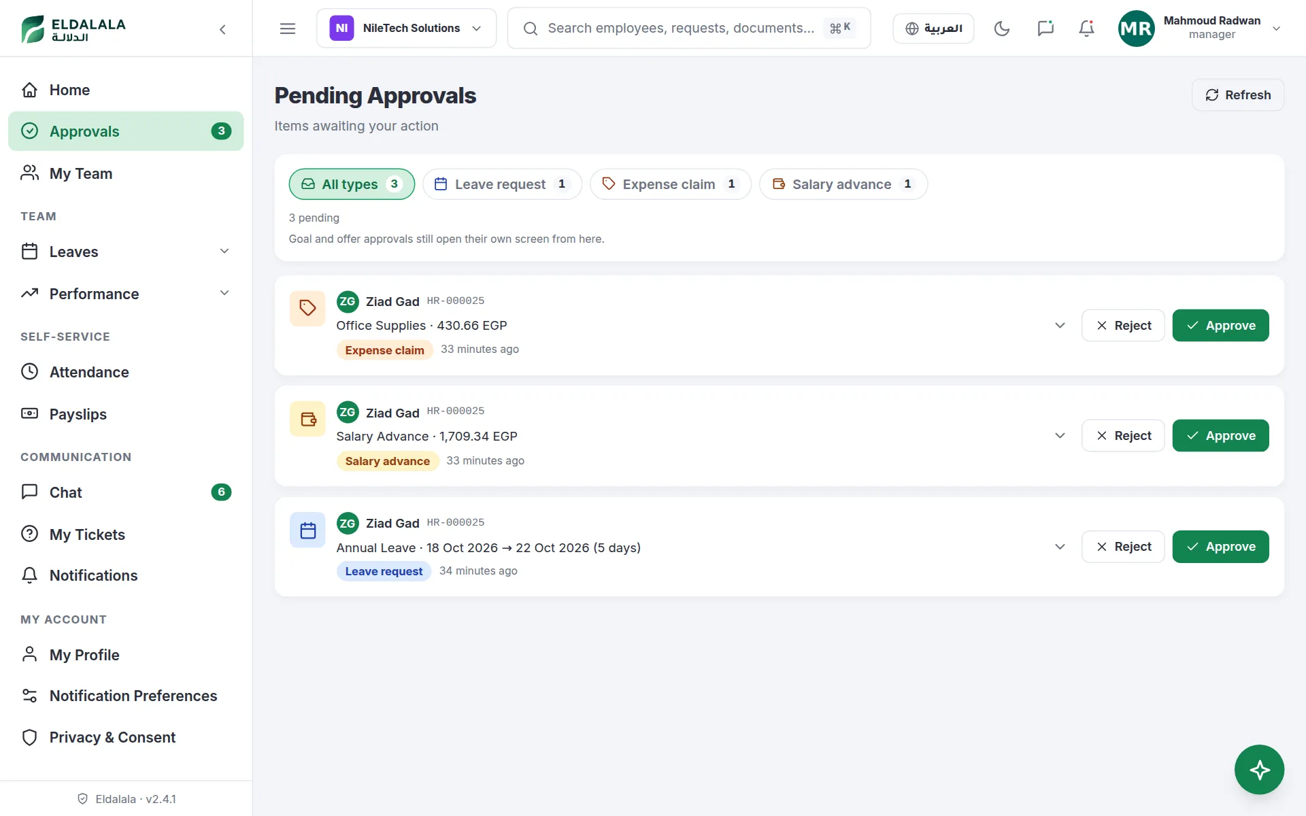Open Payslips page
1306x816 pixels.
[126, 414]
